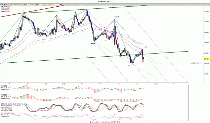
Task: Click the DTOSC indicator title
Action: click(13, 104)
